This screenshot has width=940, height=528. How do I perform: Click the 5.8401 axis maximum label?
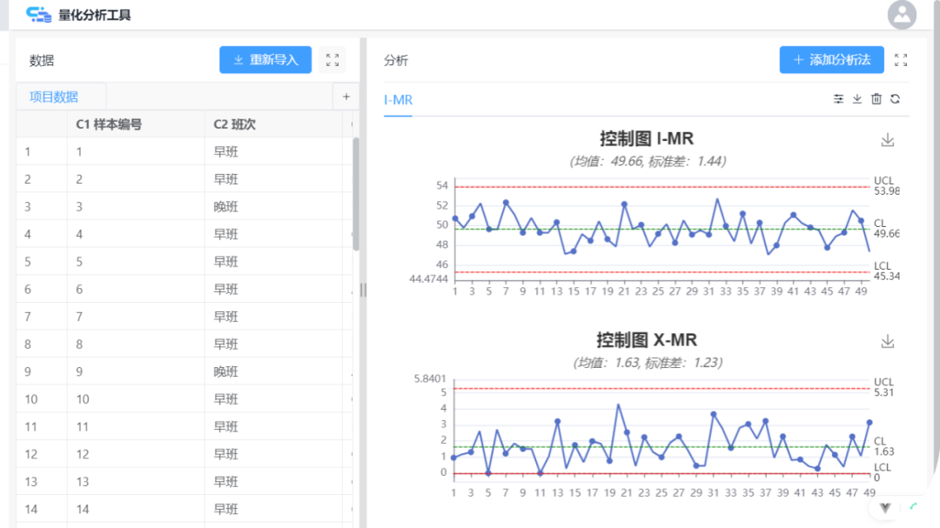point(430,378)
